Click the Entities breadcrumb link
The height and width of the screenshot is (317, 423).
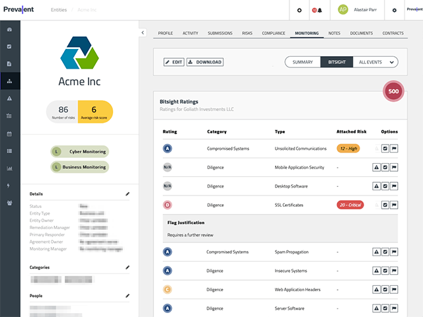[x=59, y=10]
